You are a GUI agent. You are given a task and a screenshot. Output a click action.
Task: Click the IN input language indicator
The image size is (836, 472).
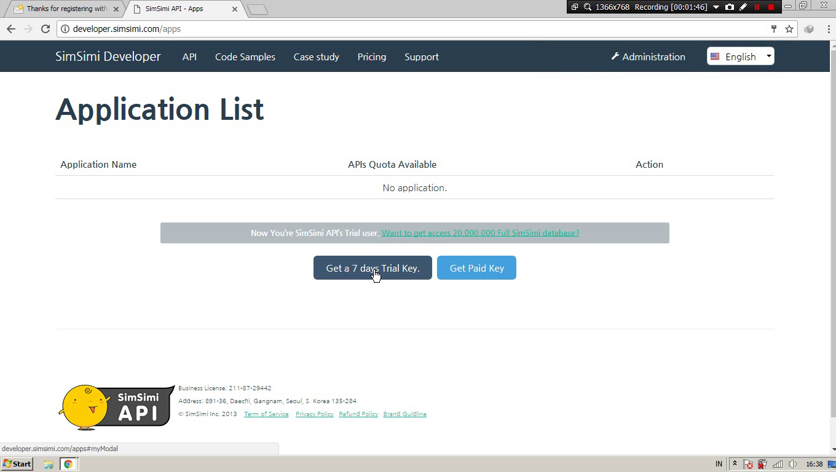[719, 464]
